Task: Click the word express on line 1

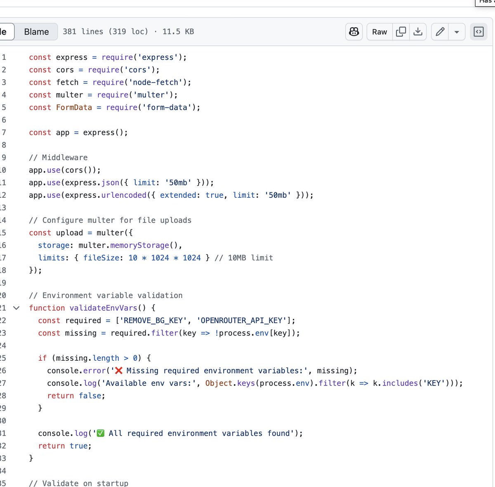Action: pos(72,57)
